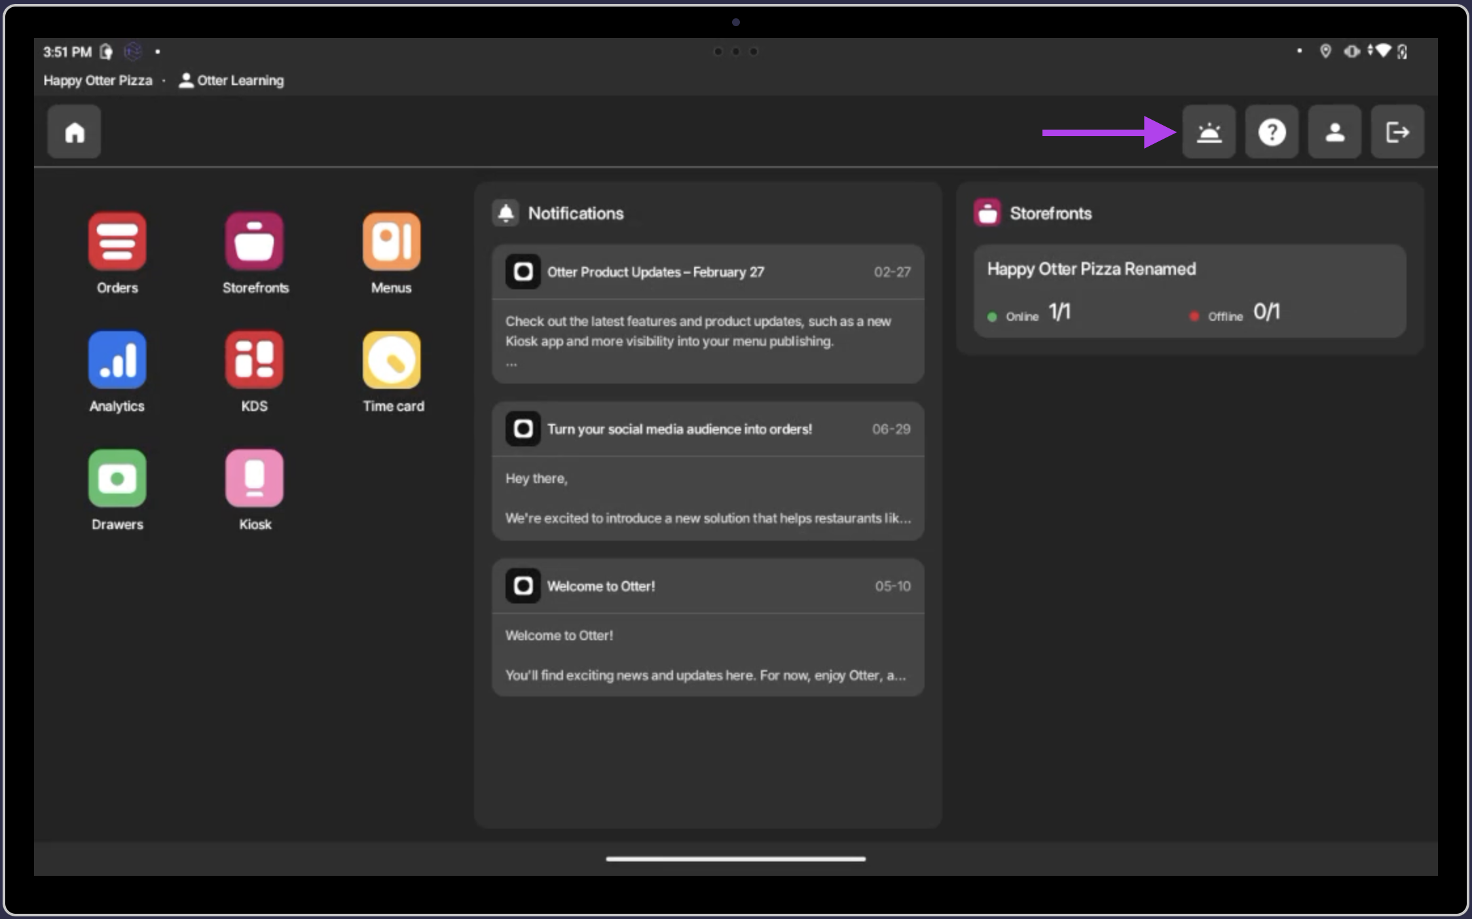The height and width of the screenshot is (919, 1472).
Task: Launch the Kiosk app
Action: (x=255, y=478)
